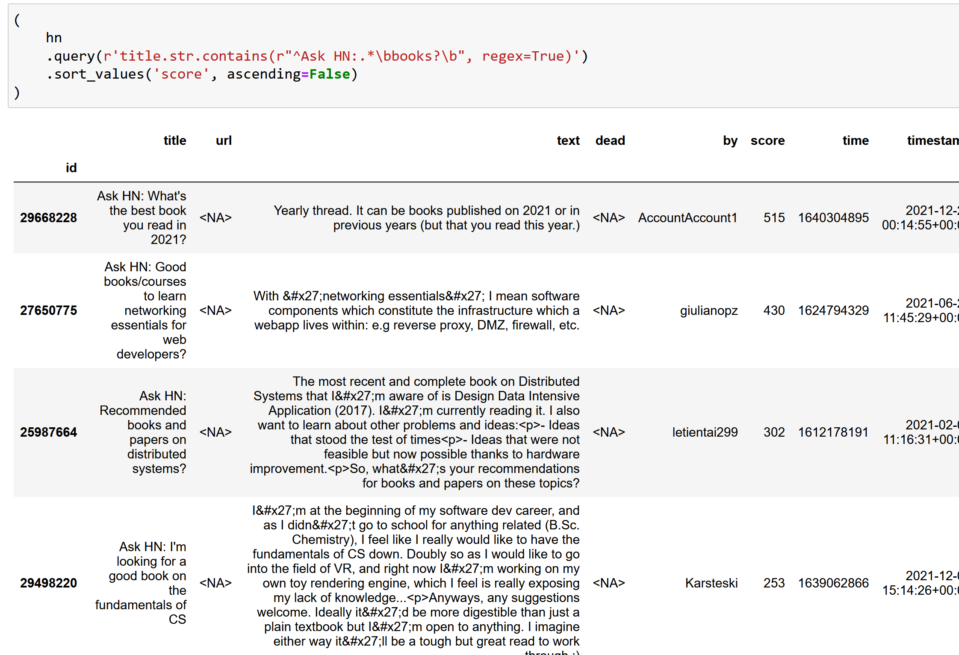This screenshot has width=959, height=655.
Task: Click the 'text' column header
Action: pyautogui.click(x=568, y=141)
